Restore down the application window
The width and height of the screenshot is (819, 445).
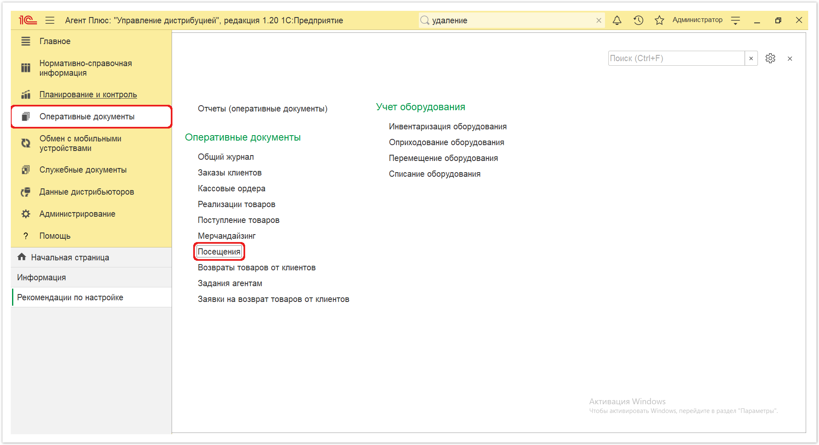778,20
